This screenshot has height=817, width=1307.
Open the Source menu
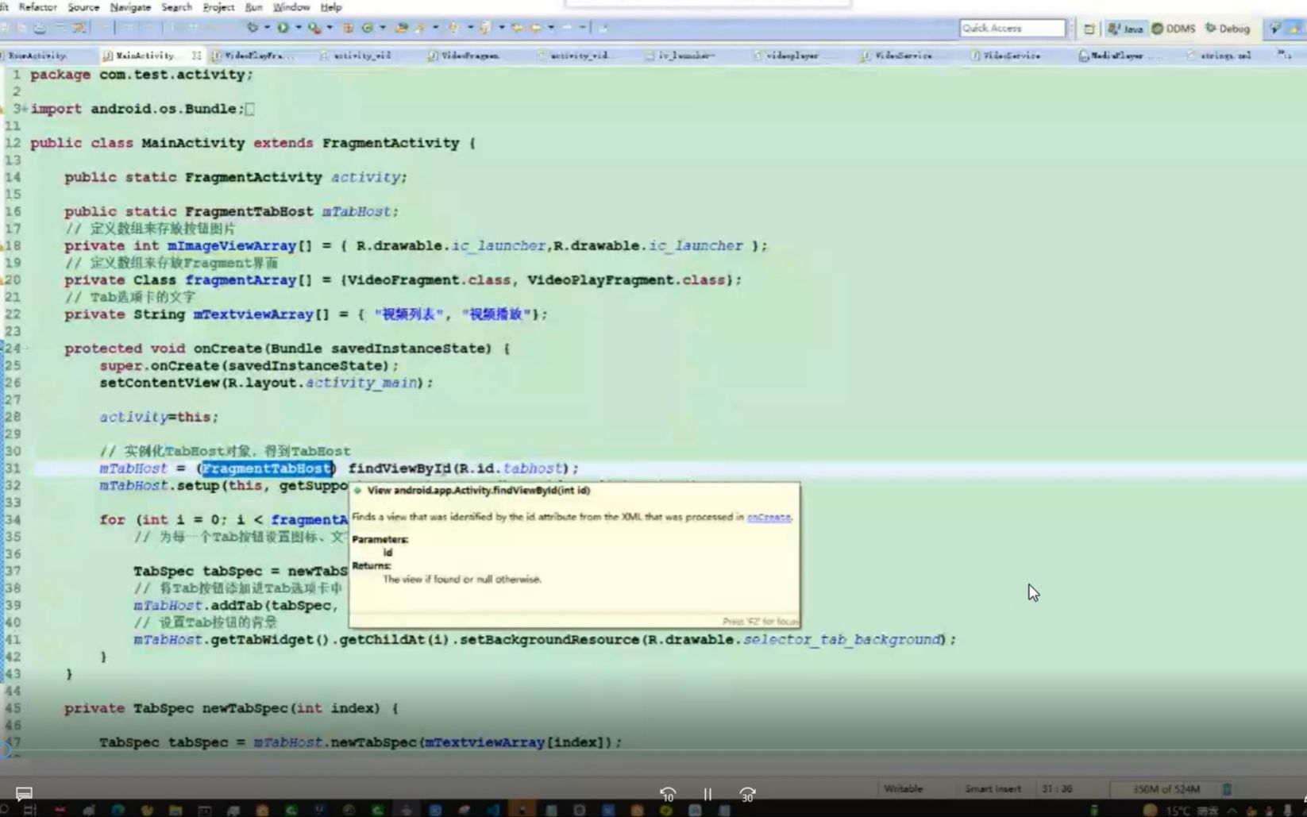pyautogui.click(x=83, y=7)
